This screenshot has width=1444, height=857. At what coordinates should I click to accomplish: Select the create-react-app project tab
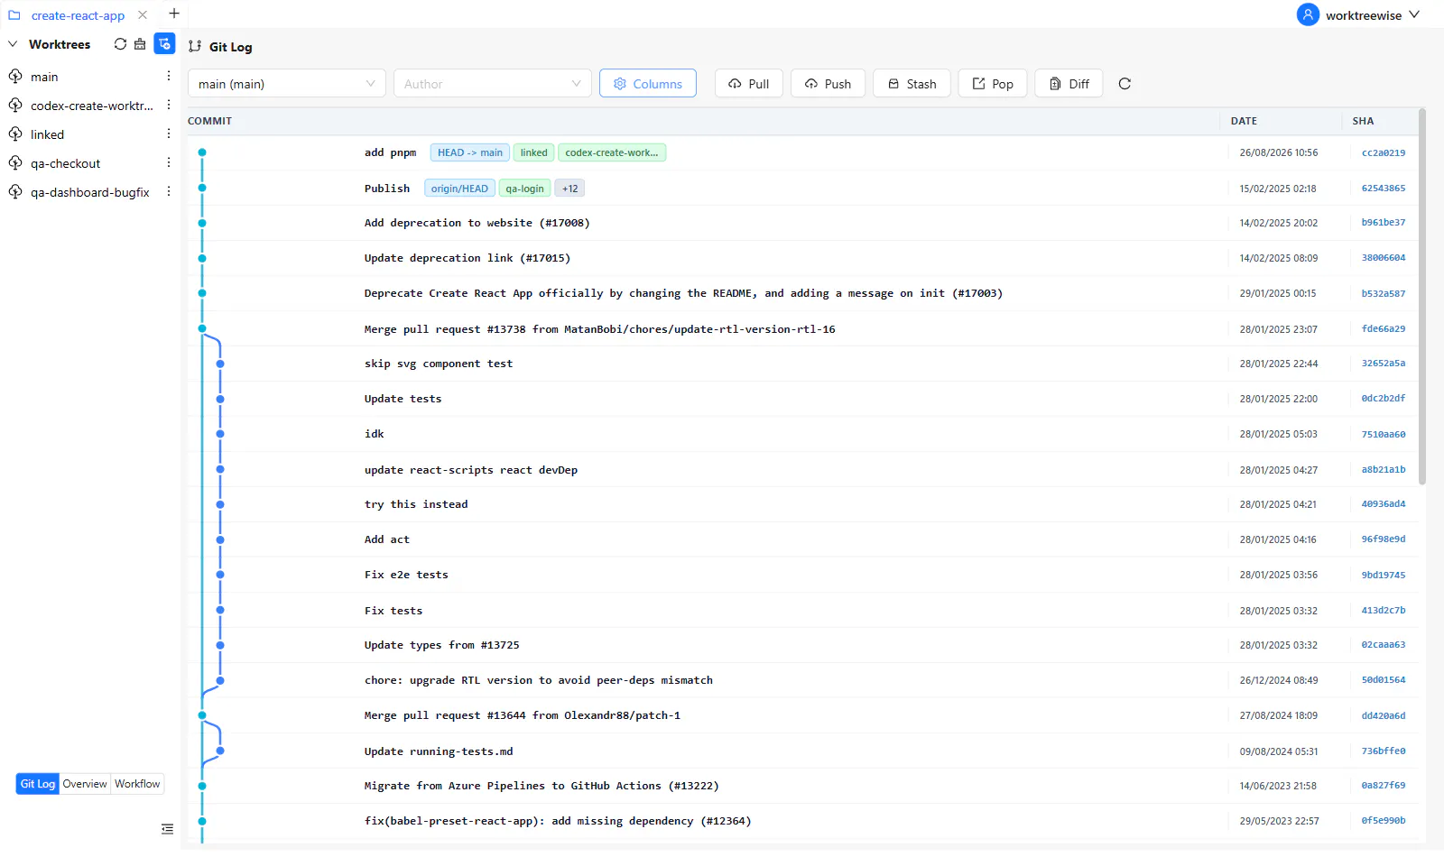click(78, 15)
